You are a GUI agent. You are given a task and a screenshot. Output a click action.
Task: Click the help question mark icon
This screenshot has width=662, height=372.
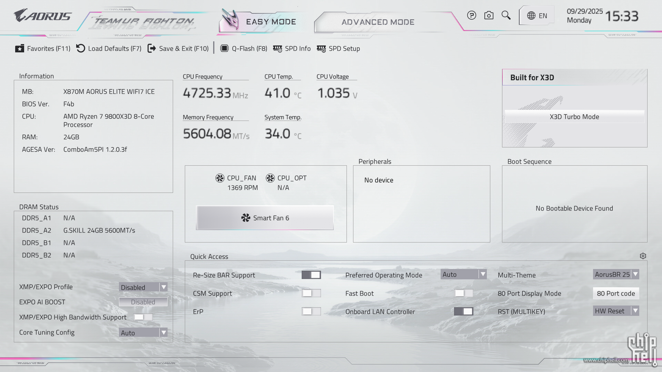coord(471,15)
